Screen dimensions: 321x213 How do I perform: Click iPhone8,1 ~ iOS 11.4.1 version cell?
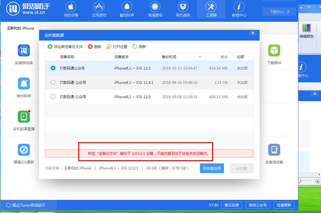134,82
